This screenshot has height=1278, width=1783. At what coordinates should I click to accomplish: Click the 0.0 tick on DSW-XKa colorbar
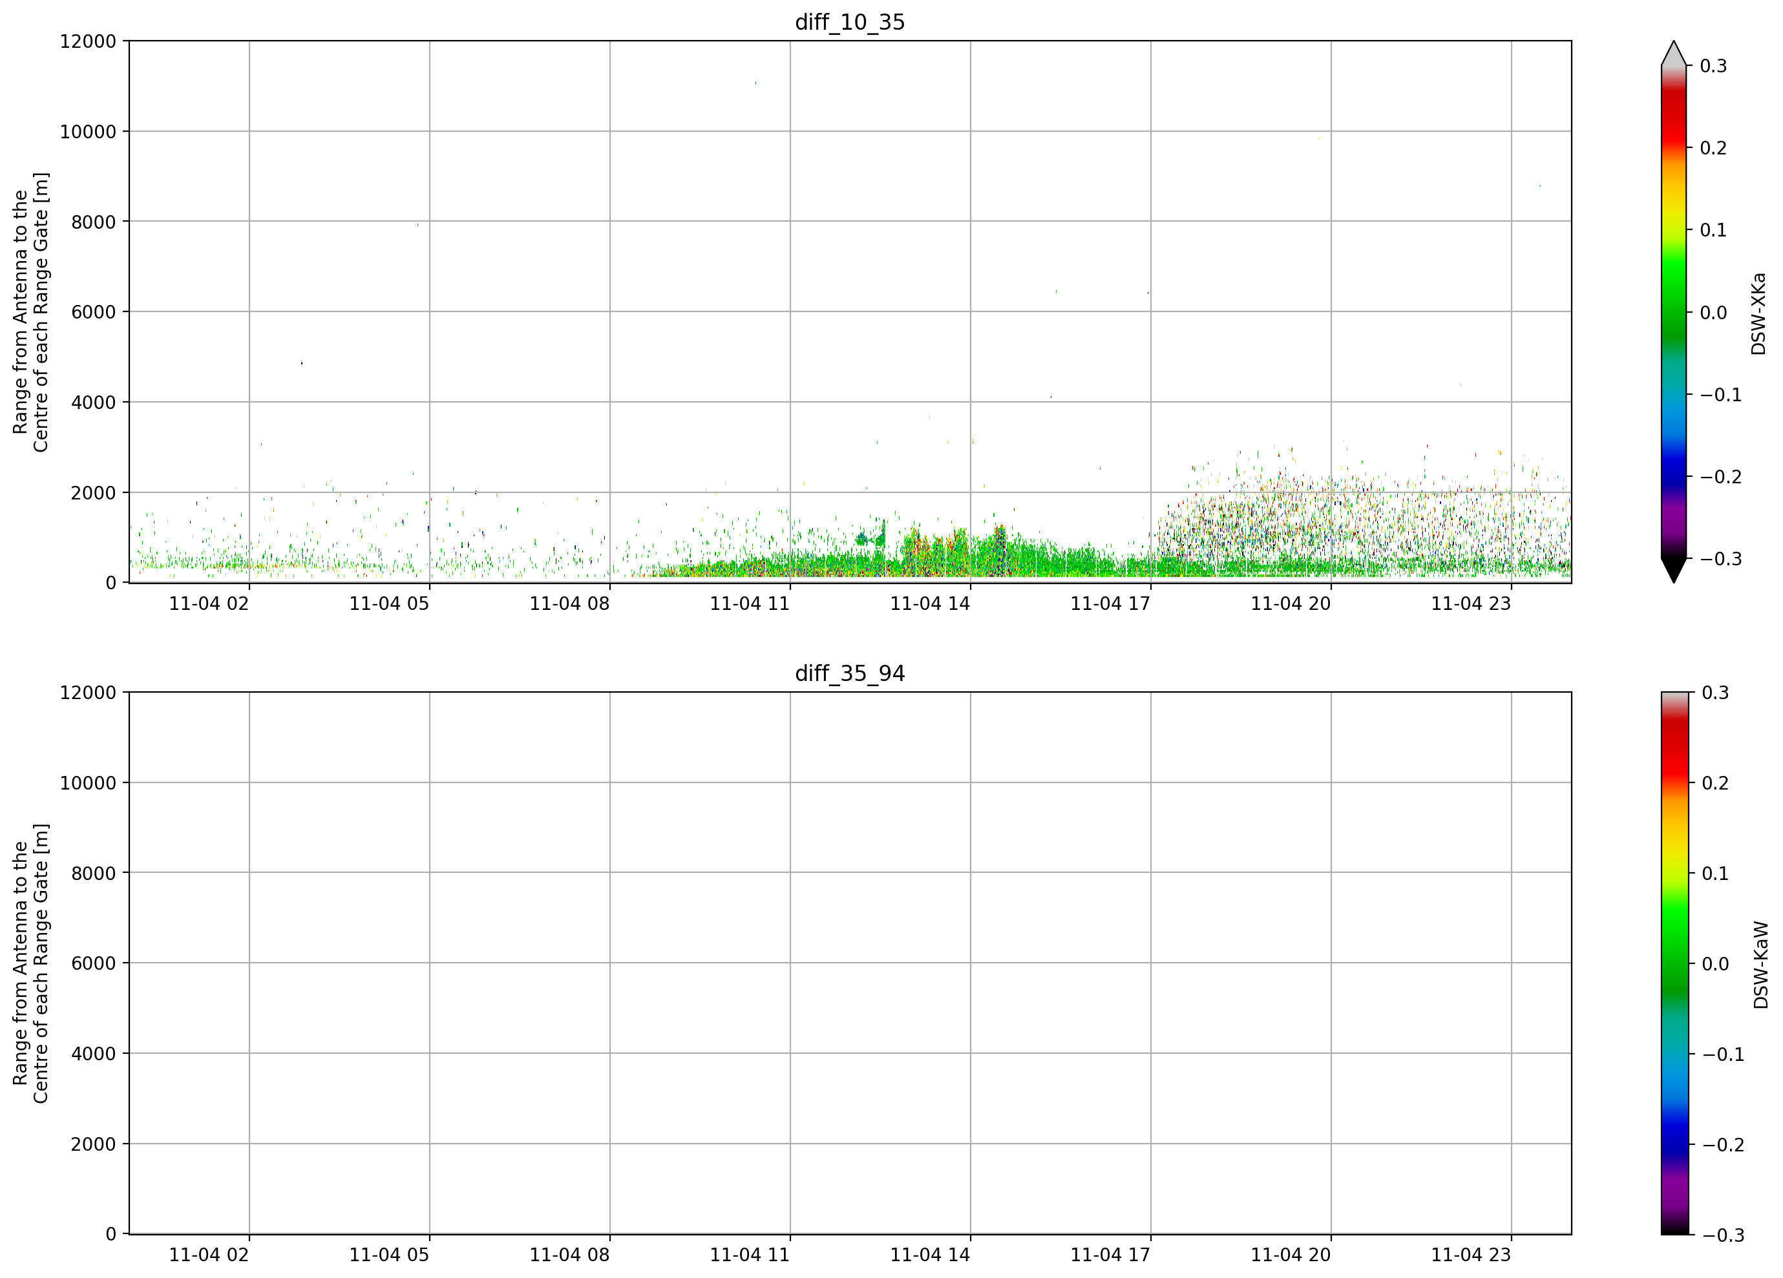(x=1714, y=313)
